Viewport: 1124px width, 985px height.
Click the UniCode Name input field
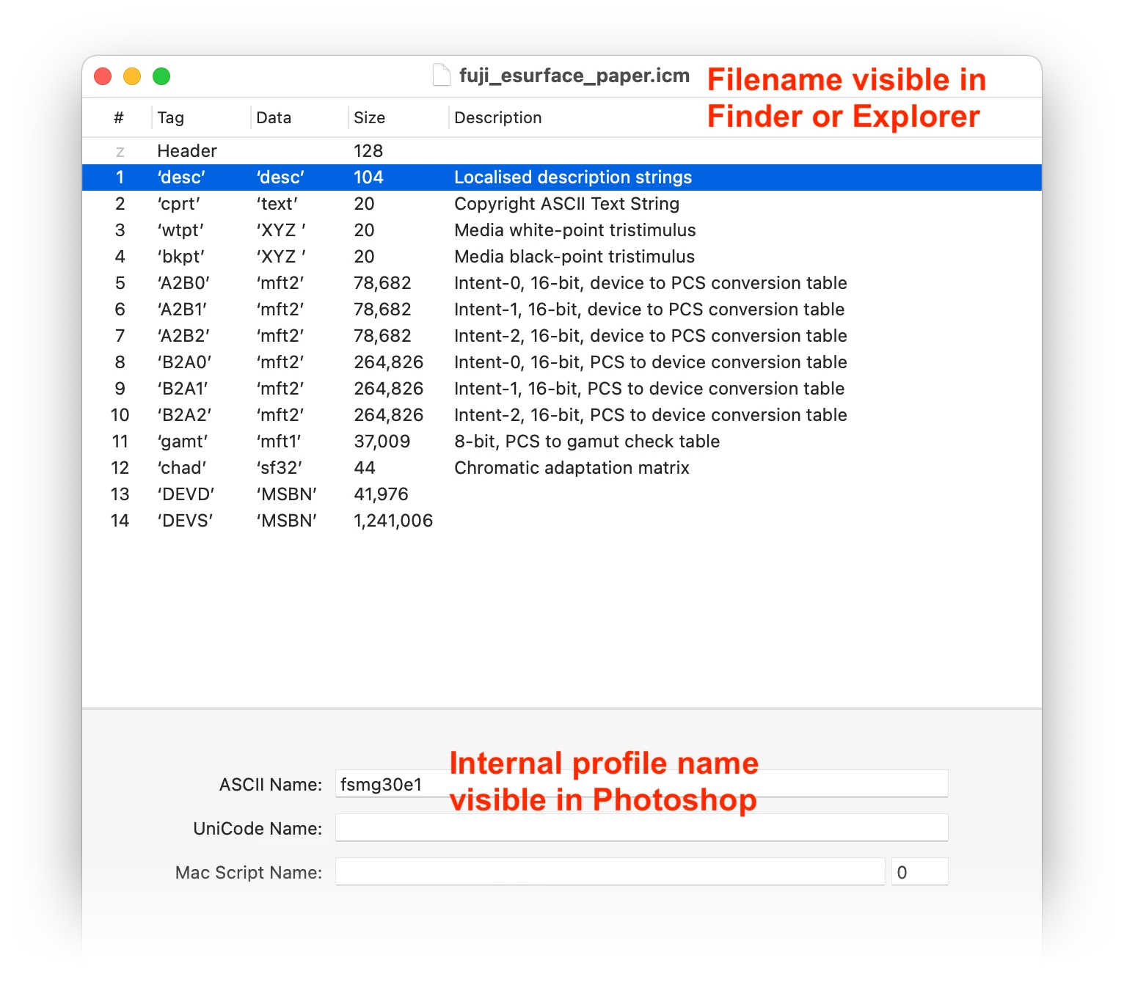tap(642, 828)
